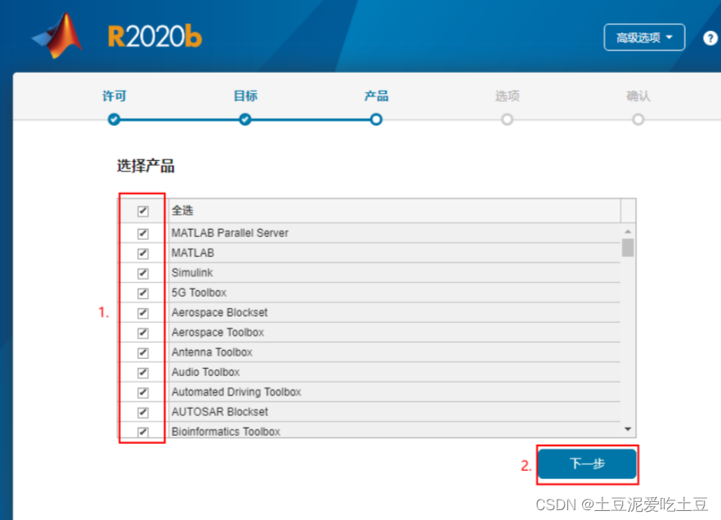The image size is (721, 520).
Task: Uncheck the Audio Toolbox checkbox
Action: pyautogui.click(x=143, y=372)
